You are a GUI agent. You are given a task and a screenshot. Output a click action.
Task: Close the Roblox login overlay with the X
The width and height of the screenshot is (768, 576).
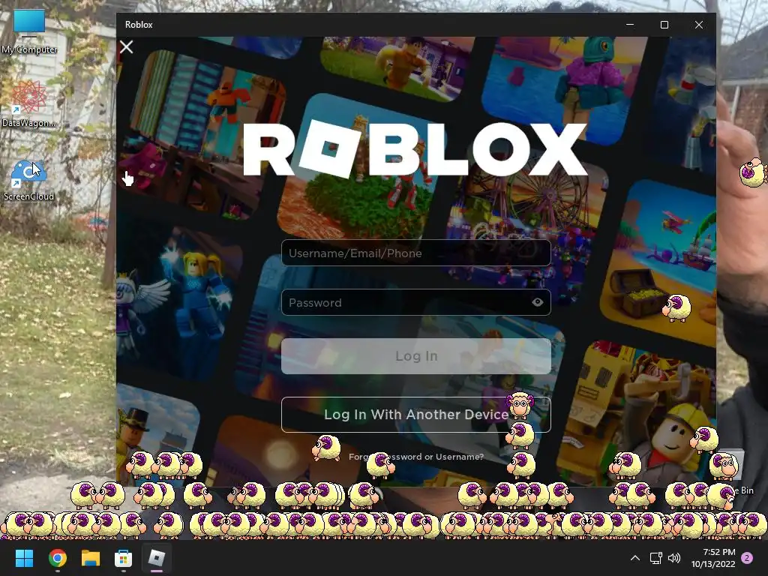[x=126, y=47]
